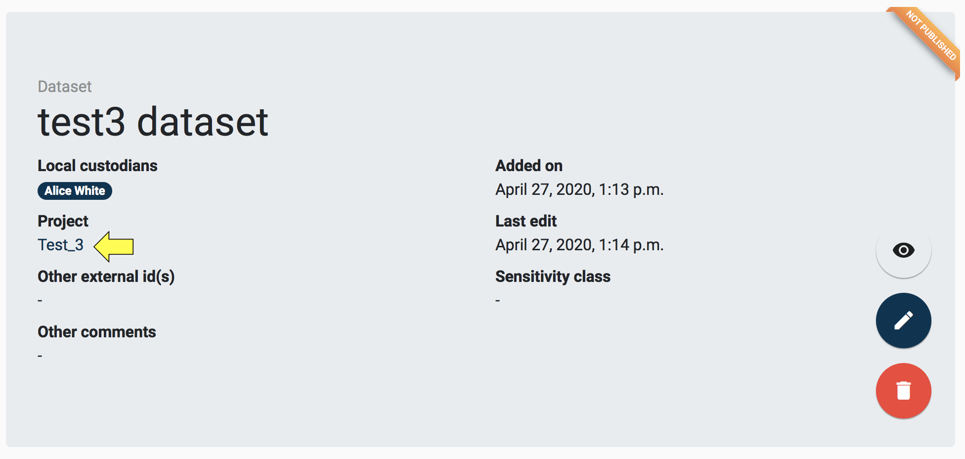Click the Project field heading

pyautogui.click(x=63, y=221)
